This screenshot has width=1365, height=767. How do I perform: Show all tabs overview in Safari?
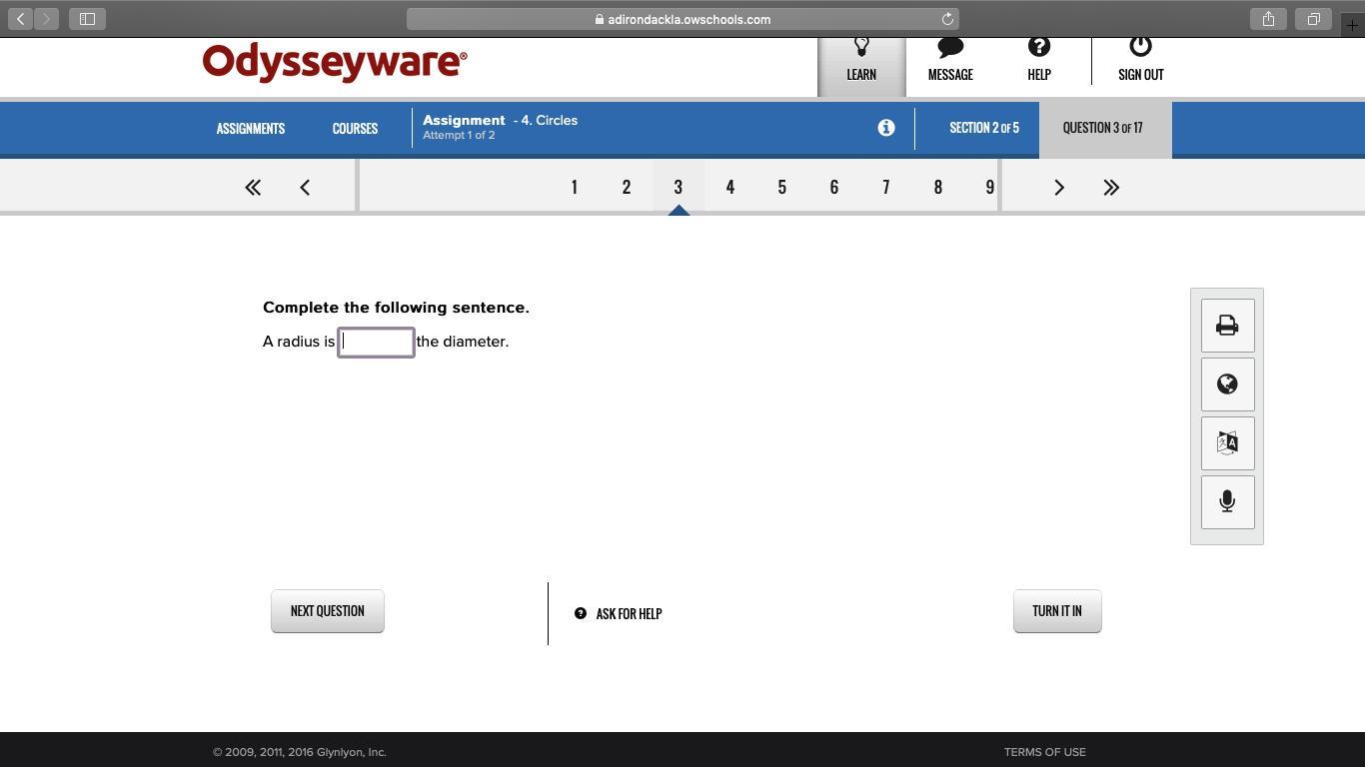pyautogui.click(x=1313, y=19)
